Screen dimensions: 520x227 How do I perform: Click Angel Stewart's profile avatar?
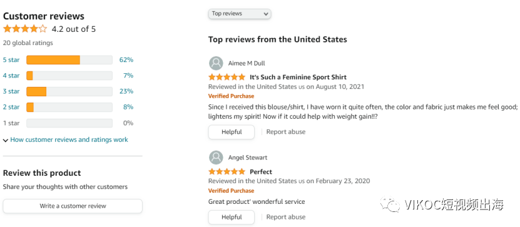tap(216, 158)
